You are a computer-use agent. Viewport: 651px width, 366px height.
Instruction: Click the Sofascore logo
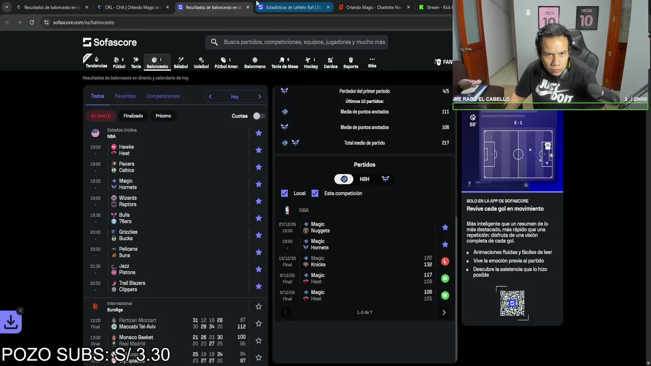click(x=110, y=42)
